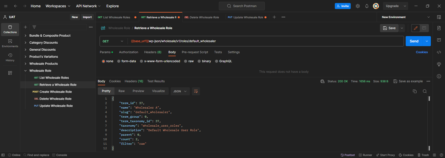445x158 pixels.
Task: Open documentation pane icon
Action: click(x=439, y=28)
